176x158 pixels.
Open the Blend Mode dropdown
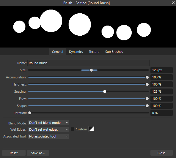48,123
